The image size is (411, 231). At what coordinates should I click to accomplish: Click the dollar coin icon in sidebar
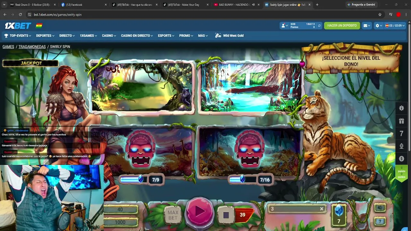tap(401, 158)
